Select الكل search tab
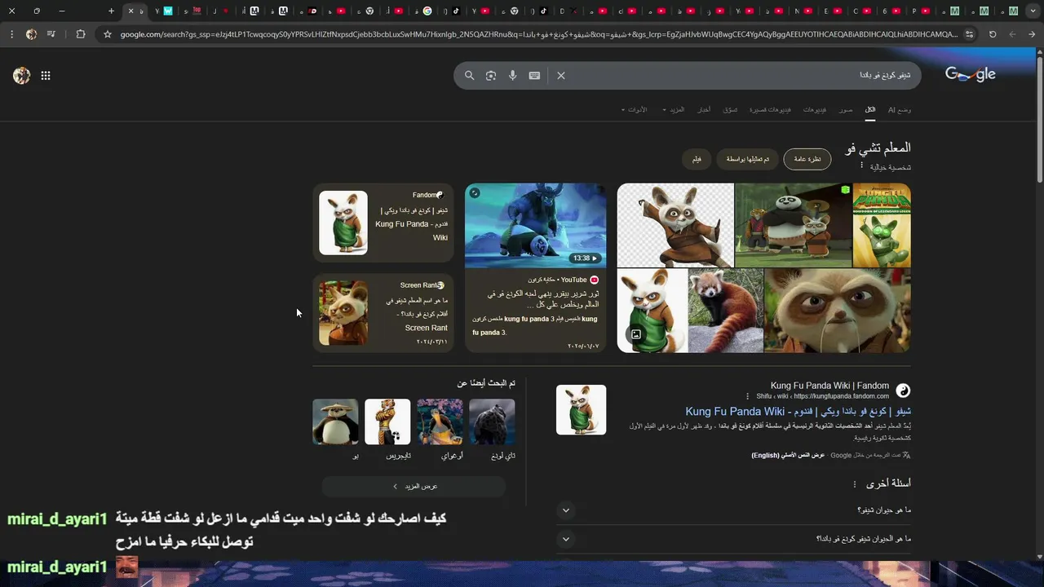This screenshot has width=1044, height=587. pos(870,109)
